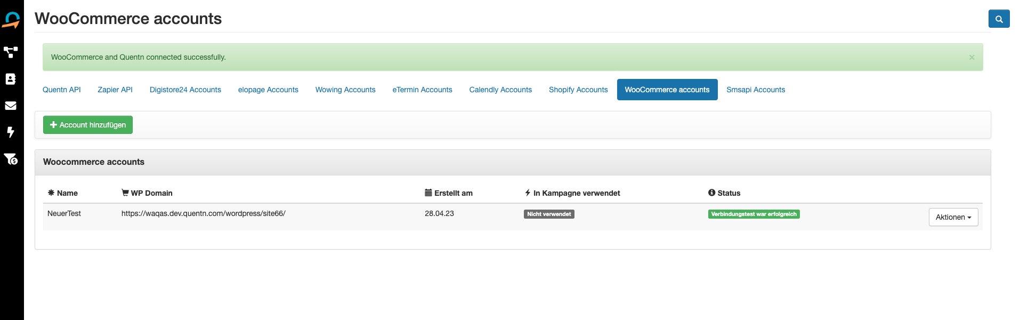Screen dimensions: 1020x320
Task: Click the connected successfully message text
Action: click(139, 57)
